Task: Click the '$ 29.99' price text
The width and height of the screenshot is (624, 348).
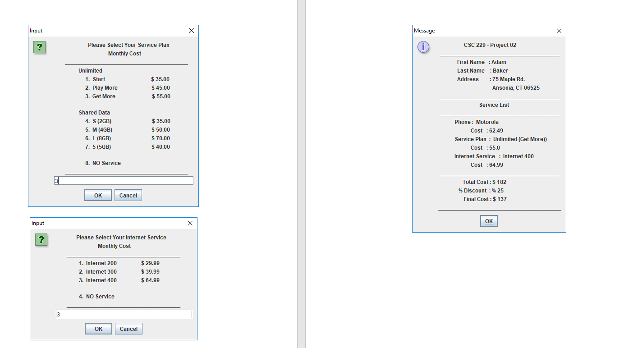Action: point(150,263)
